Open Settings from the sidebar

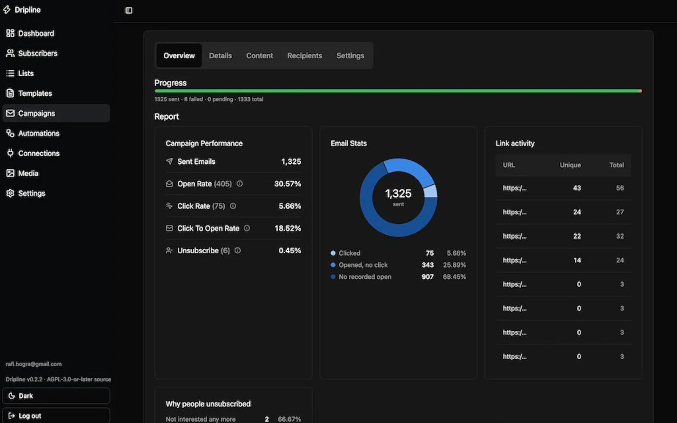tap(56, 193)
